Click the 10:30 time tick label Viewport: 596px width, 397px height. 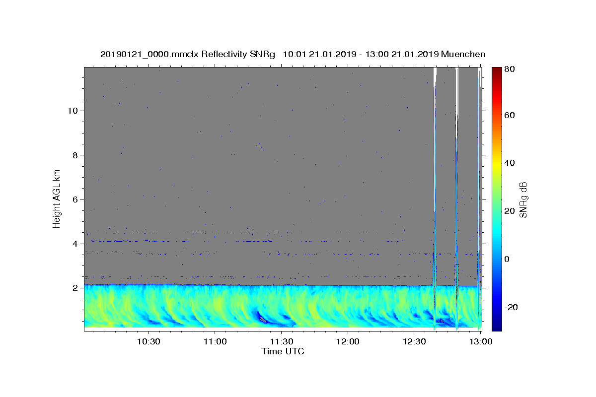[x=148, y=342]
